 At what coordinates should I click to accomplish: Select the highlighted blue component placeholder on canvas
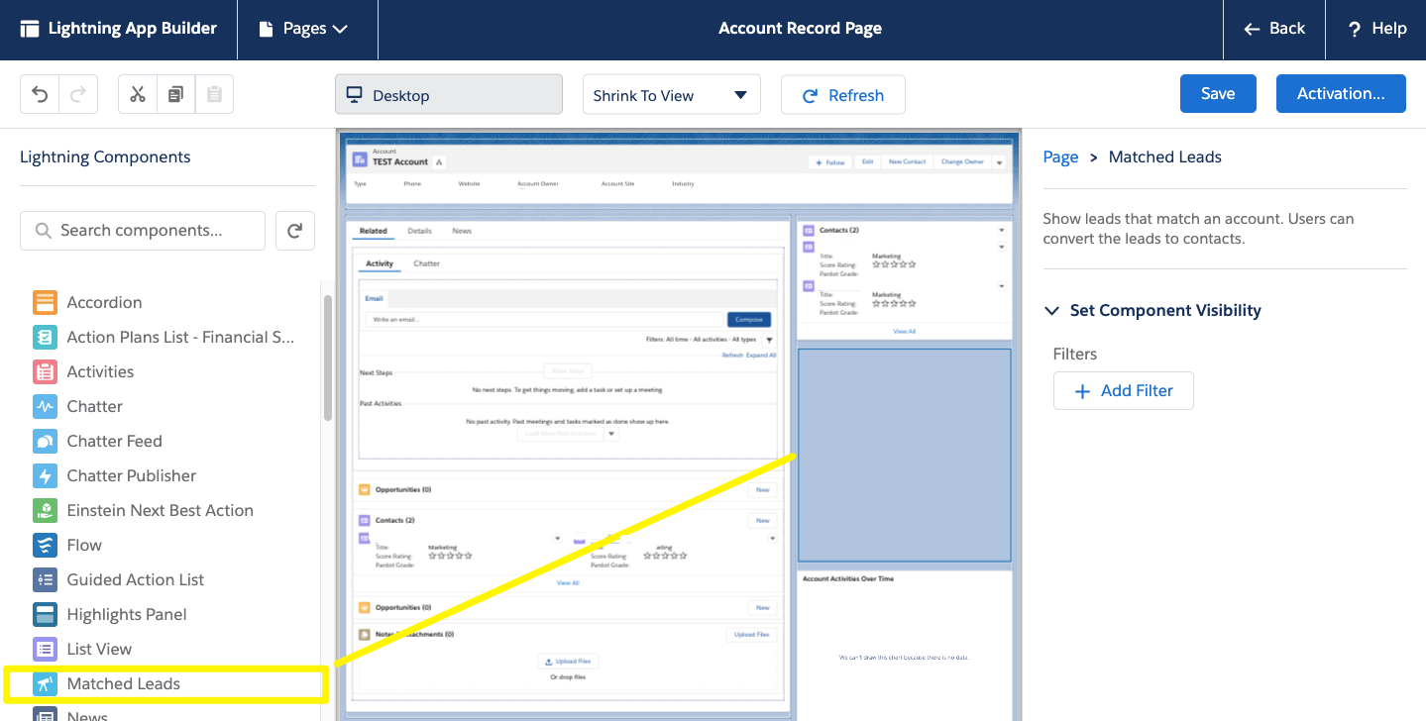(x=905, y=455)
